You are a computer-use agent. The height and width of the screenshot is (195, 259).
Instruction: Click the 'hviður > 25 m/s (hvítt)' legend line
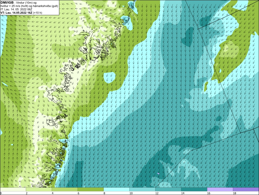[x=30, y=6]
